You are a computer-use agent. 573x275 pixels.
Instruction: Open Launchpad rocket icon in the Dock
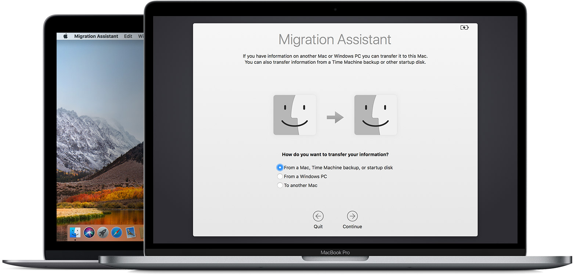coord(103,232)
